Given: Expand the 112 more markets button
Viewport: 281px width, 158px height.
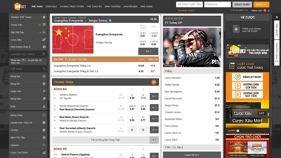Looking at the screenshot, I should click(x=148, y=51).
